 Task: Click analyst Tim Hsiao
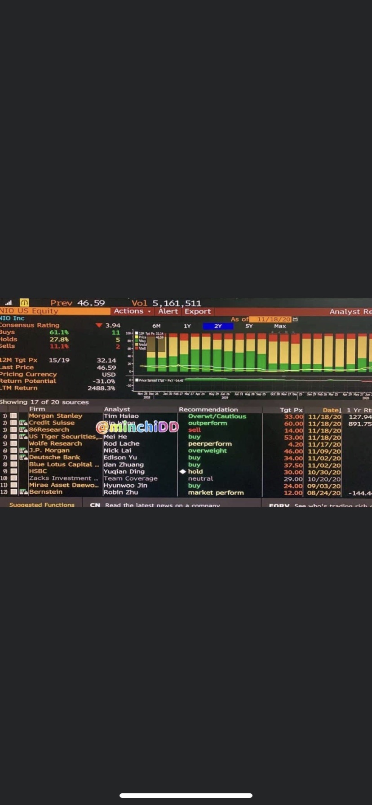pyautogui.click(x=121, y=416)
